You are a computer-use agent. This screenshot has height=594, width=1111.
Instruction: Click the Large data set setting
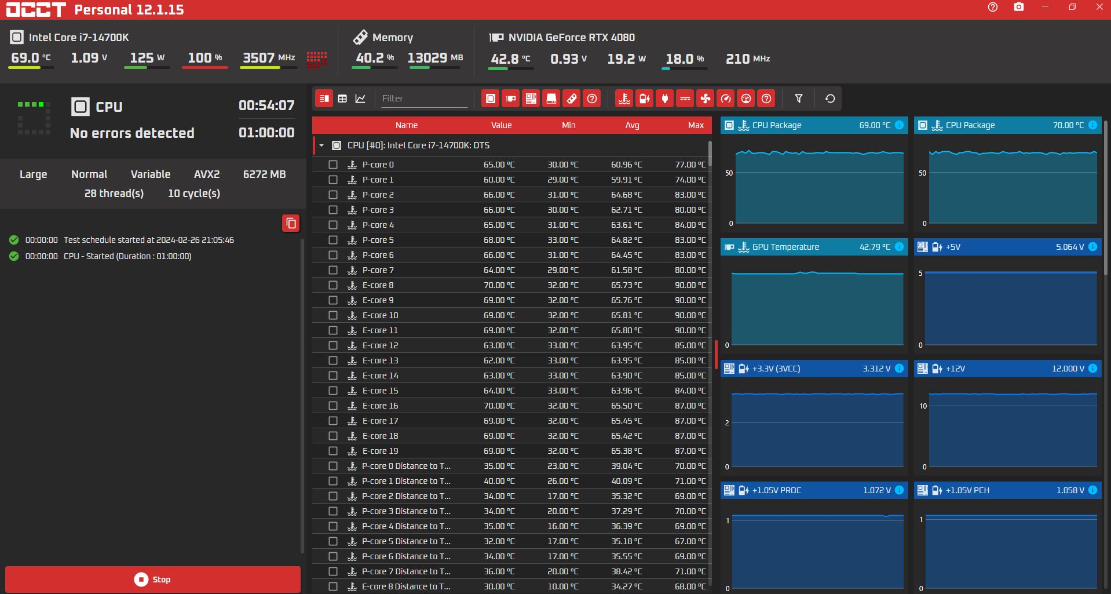(34, 174)
